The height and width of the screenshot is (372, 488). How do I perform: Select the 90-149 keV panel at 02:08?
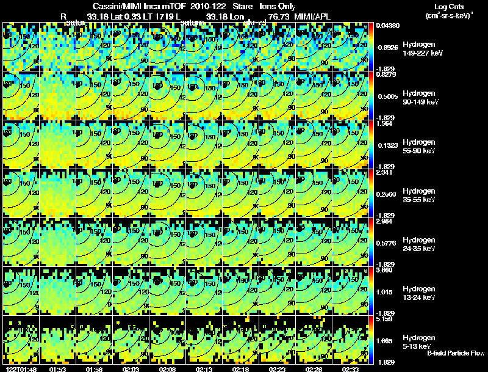(167, 96)
